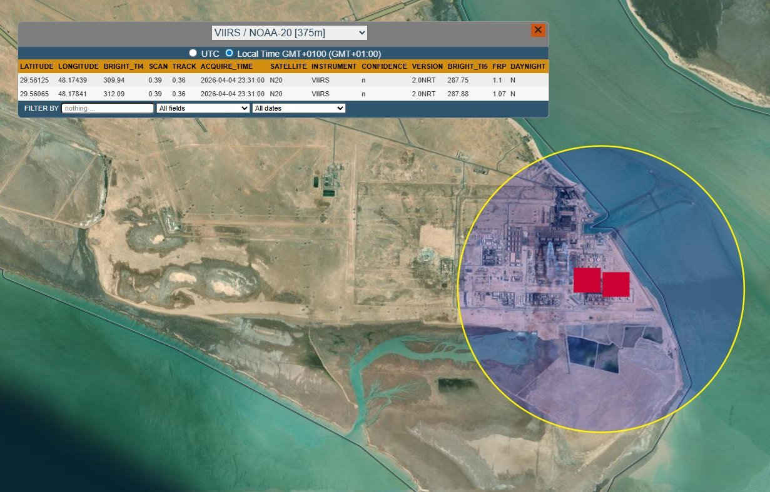Focus the Filter By text input
Viewport: 770px width, 492px height.
[x=108, y=108]
